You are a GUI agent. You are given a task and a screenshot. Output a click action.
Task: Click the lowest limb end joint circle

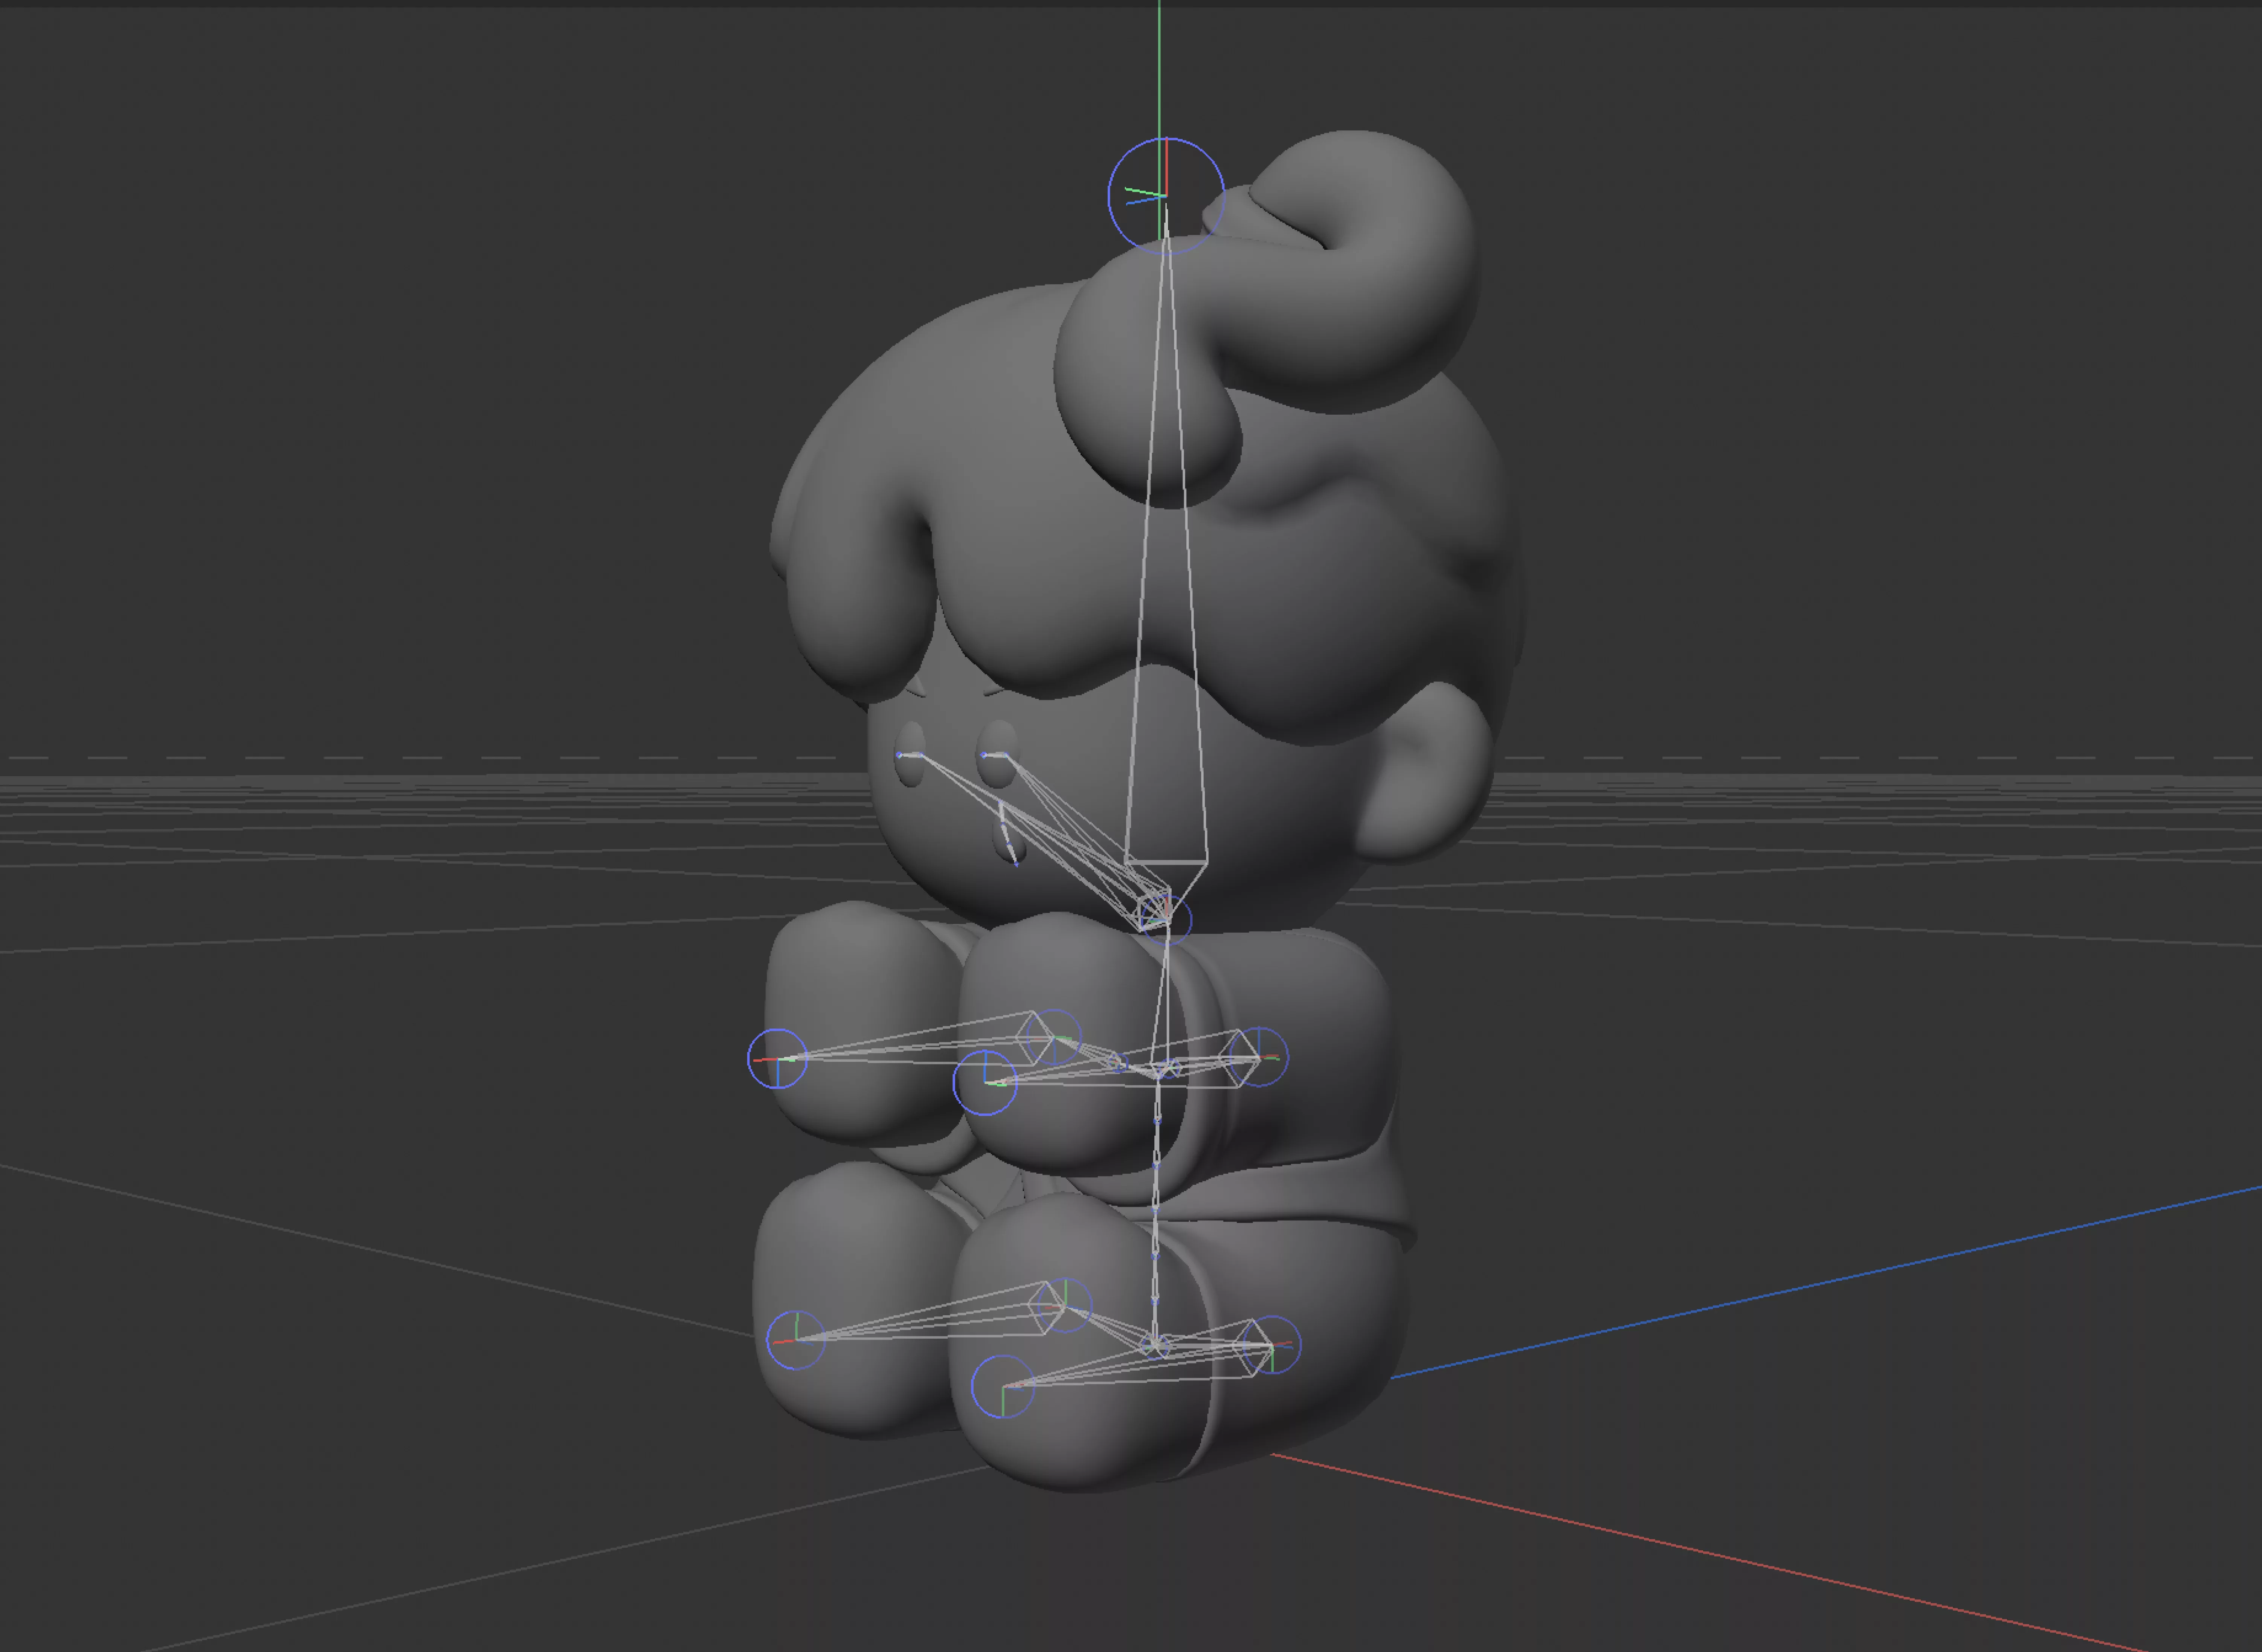[x=1003, y=1386]
